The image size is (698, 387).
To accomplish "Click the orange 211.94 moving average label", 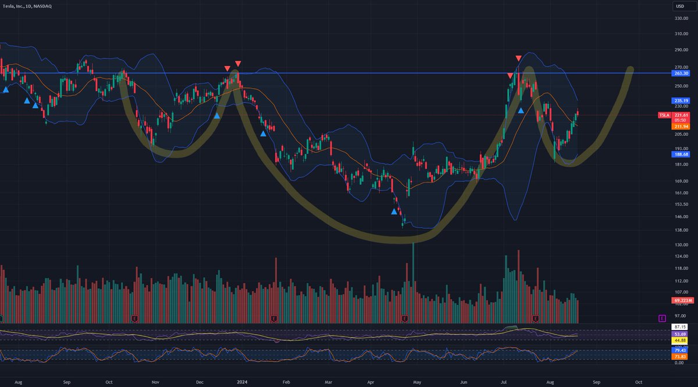I will [681, 126].
